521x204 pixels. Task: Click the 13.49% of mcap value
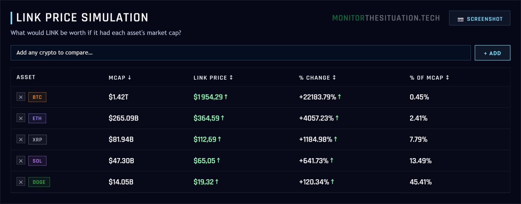[421, 161]
